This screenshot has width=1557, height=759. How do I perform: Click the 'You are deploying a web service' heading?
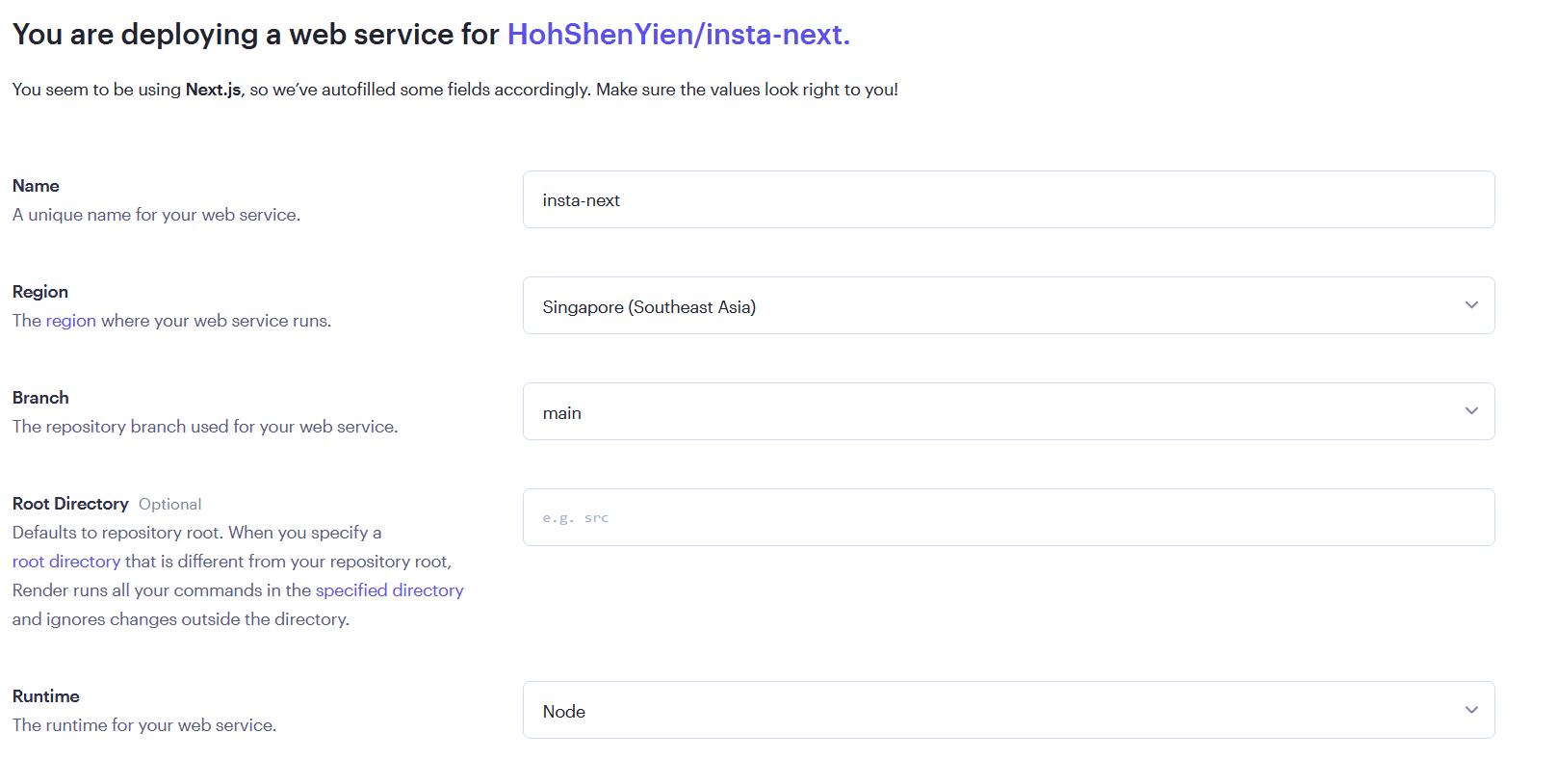click(x=255, y=35)
